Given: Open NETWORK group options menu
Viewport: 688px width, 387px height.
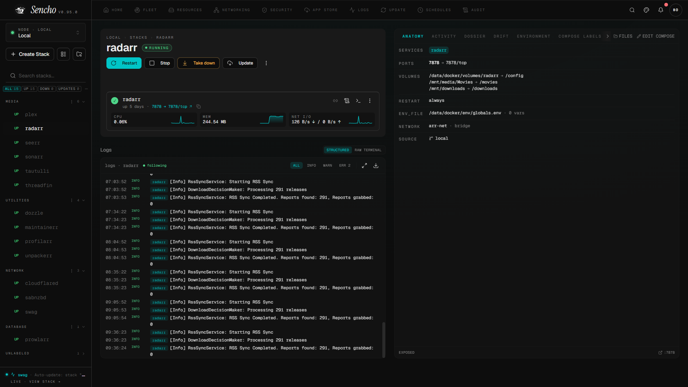Looking at the screenshot, I should pyautogui.click(x=72, y=271).
